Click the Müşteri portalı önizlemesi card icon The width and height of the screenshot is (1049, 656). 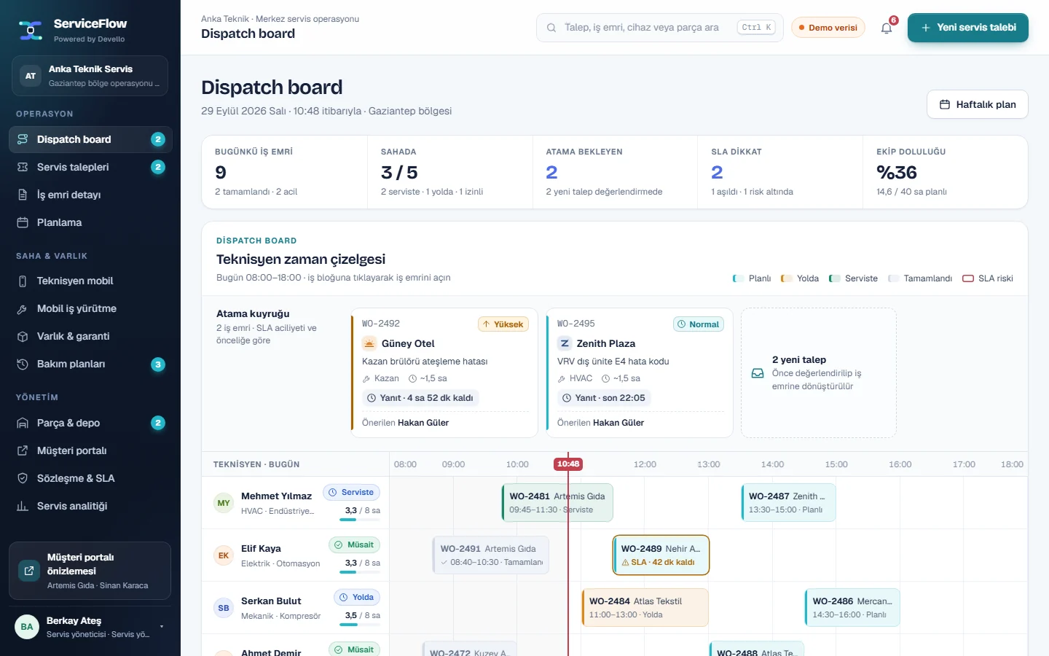click(29, 571)
